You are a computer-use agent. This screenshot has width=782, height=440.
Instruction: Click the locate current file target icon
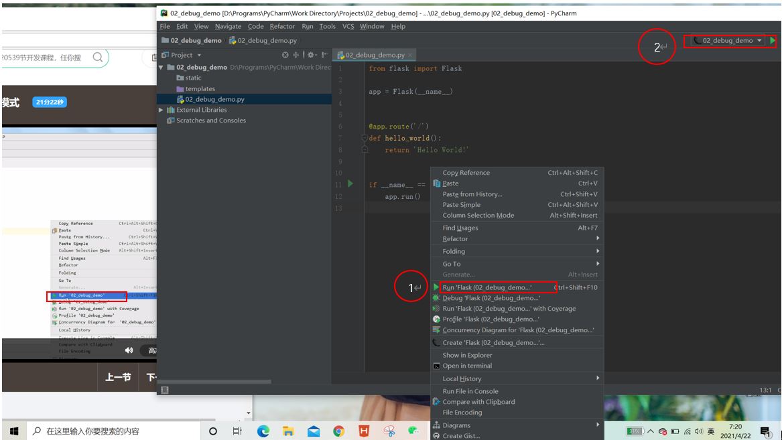(x=285, y=55)
